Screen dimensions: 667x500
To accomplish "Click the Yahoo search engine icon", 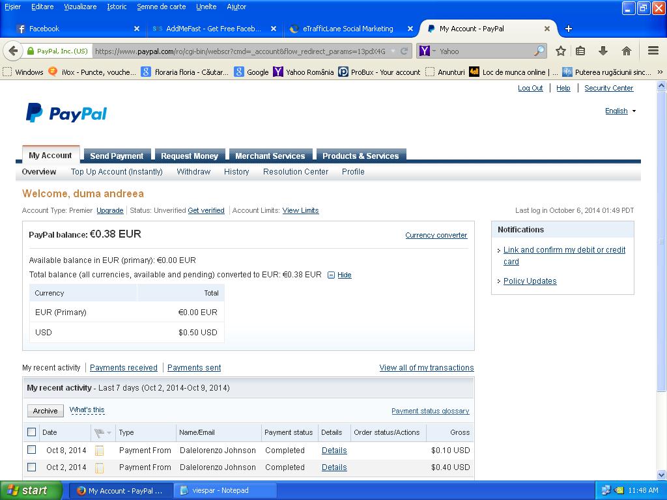I will tap(425, 51).
